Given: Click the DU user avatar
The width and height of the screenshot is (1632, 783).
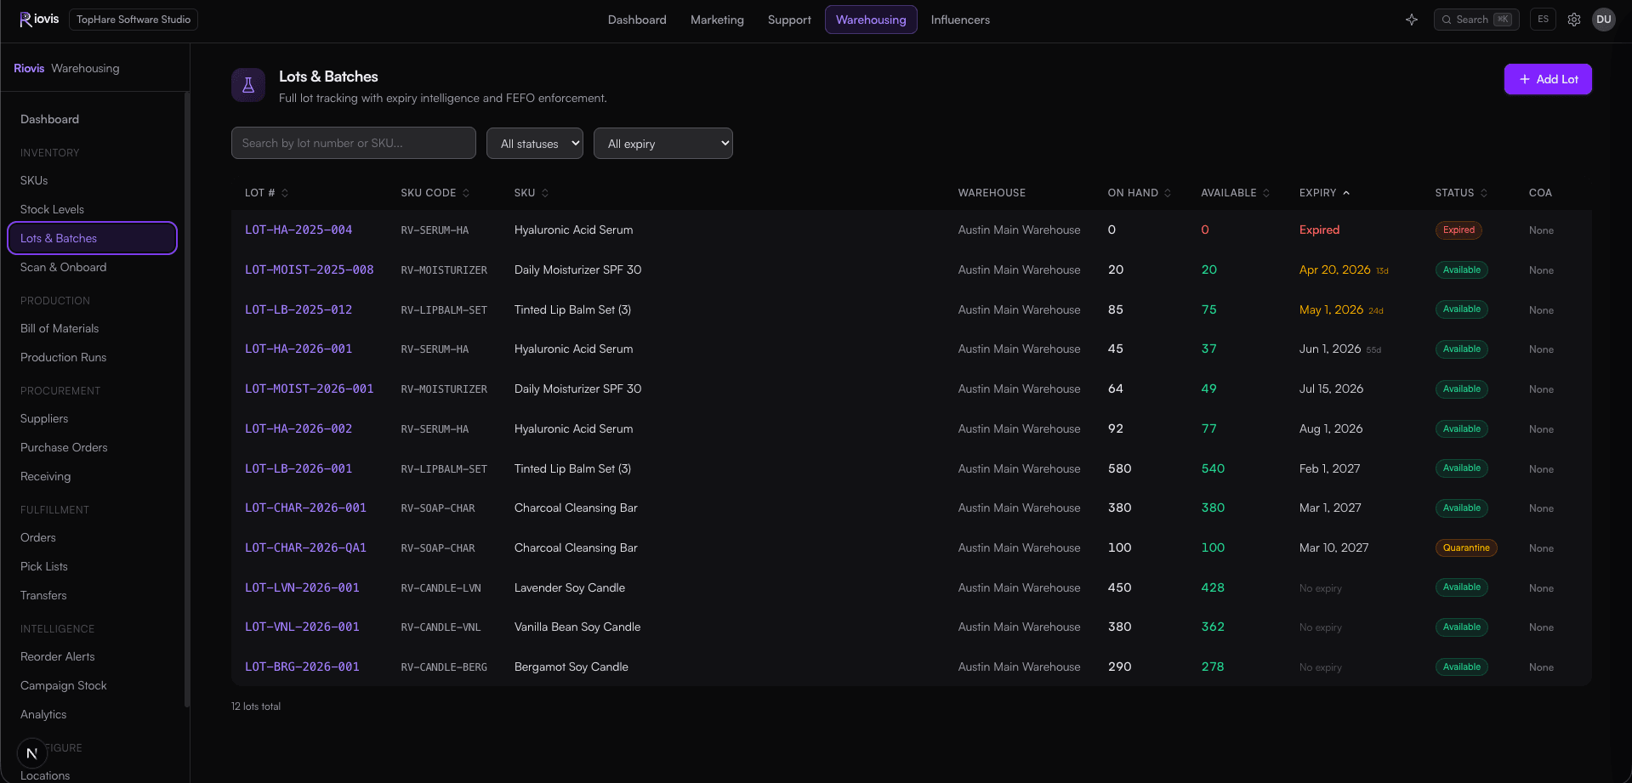Looking at the screenshot, I should [x=1604, y=20].
